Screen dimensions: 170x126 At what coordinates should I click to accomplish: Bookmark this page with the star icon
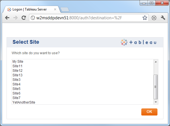click(145, 18)
